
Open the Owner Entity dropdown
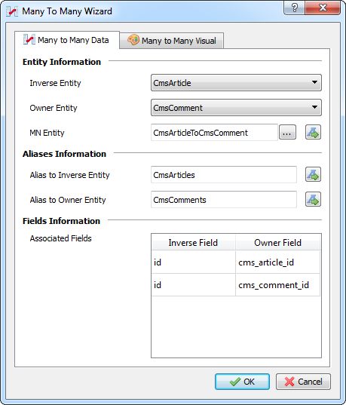pyautogui.click(x=236, y=107)
